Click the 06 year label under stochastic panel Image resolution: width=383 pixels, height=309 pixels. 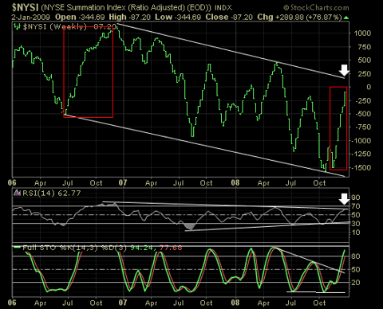click(x=12, y=303)
